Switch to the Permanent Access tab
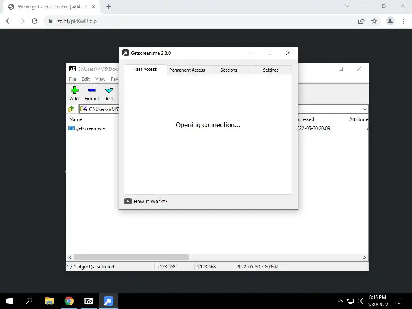The height and width of the screenshot is (309, 412). [x=187, y=70]
